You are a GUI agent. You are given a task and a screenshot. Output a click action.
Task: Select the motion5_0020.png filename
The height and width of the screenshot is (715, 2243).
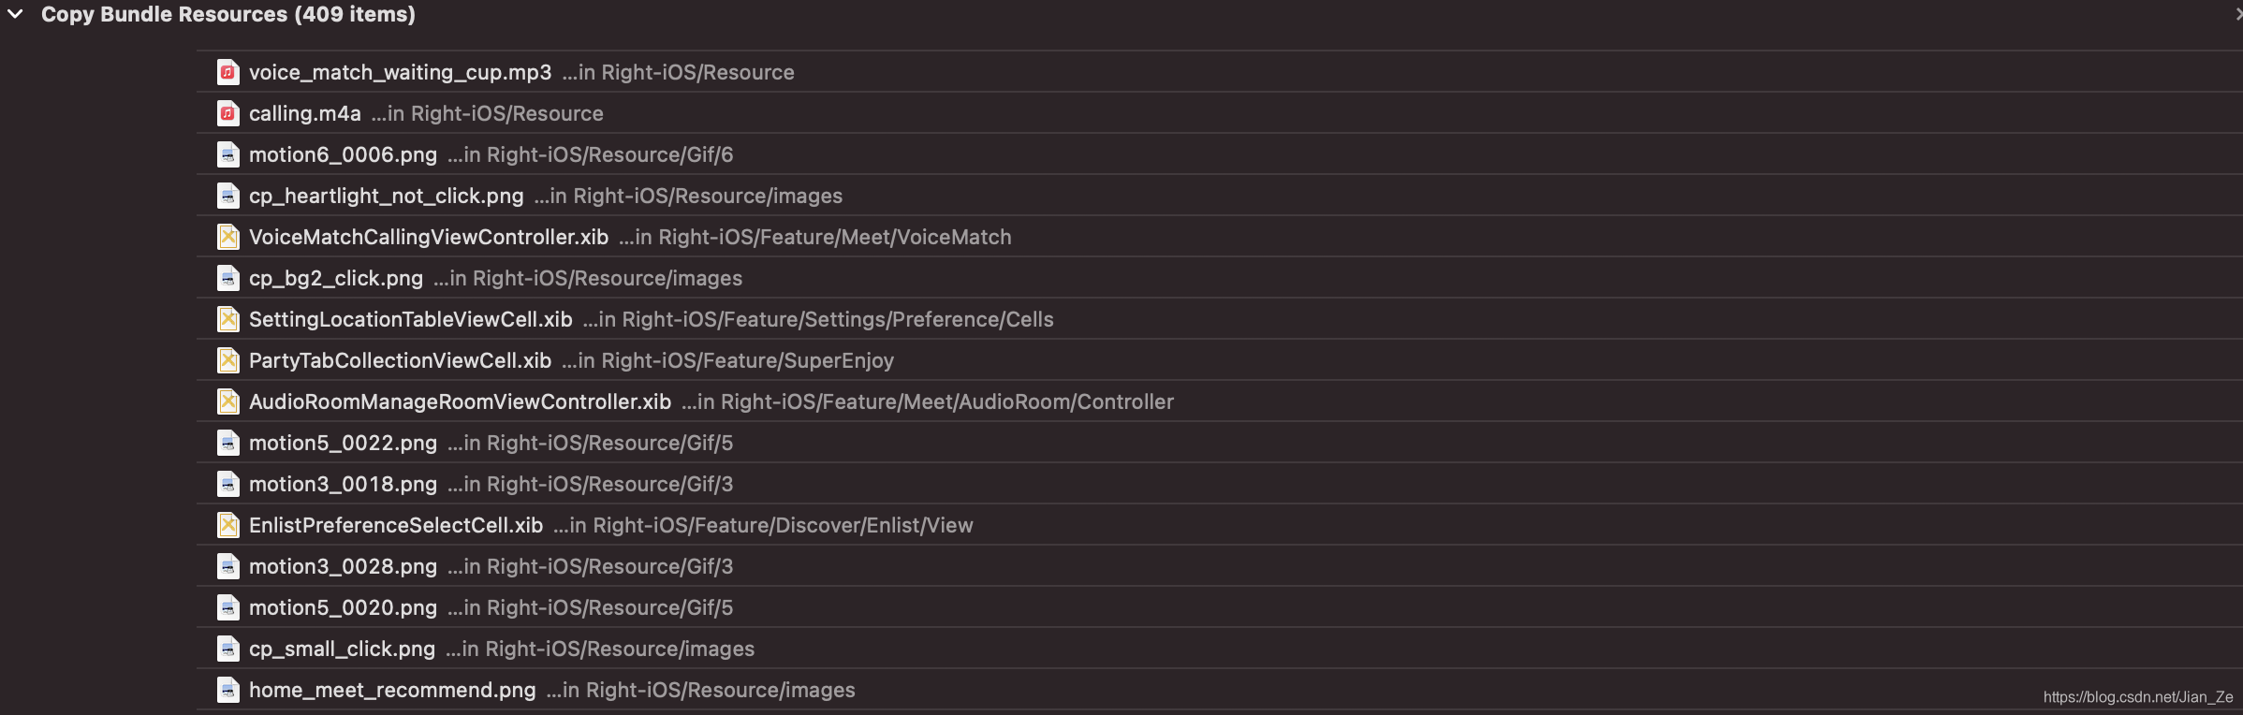click(x=344, y=608)
